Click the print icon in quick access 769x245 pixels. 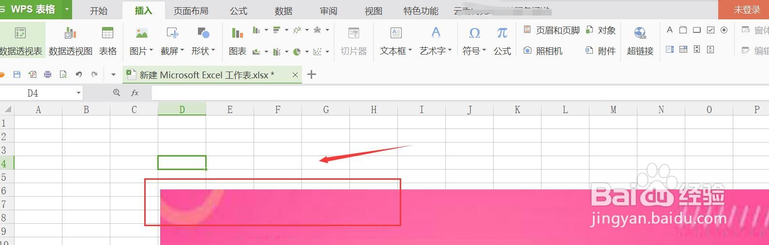[x=47, y=74]
